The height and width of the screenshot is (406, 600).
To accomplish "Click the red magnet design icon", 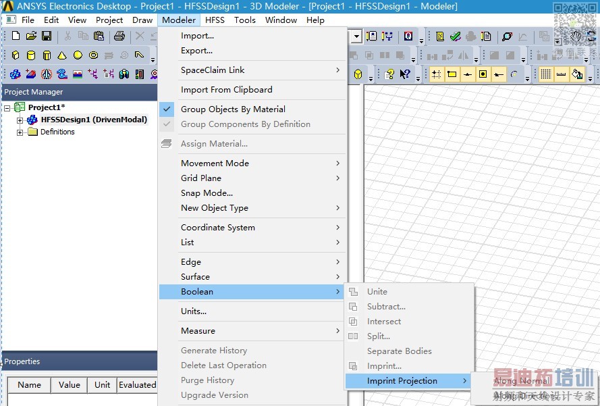I will coord(31,74).
